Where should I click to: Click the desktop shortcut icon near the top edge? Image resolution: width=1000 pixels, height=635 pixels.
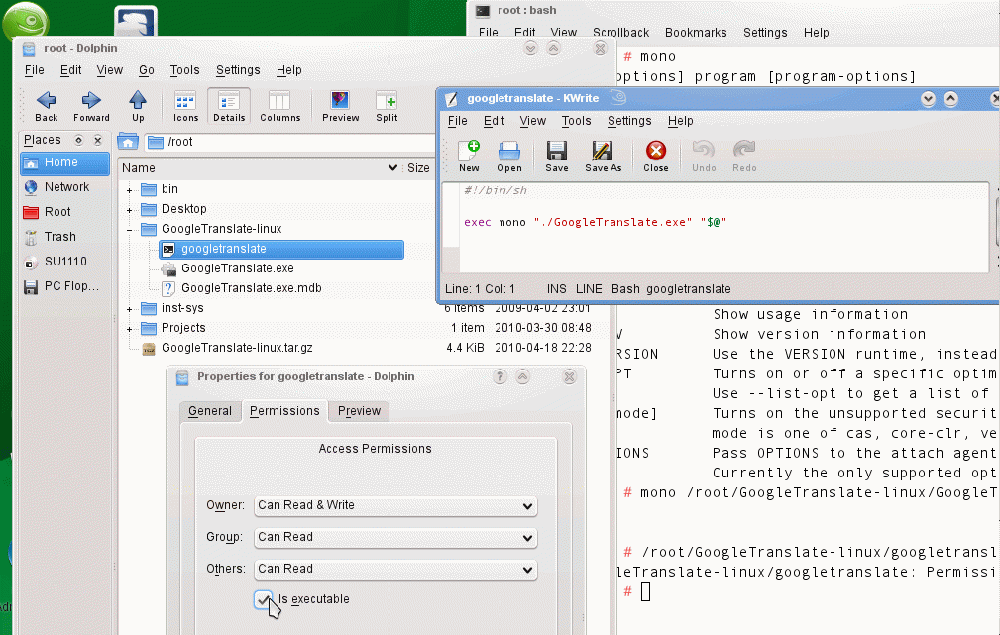136,21
